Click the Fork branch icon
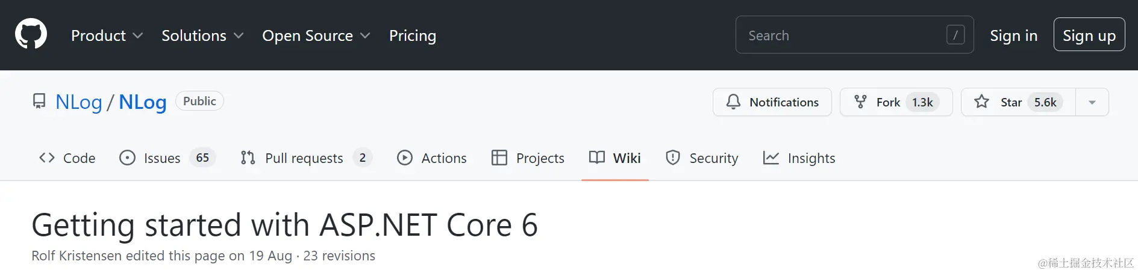Image resolution: width=1138 pixels, height=273 pixels. coord(860,102)
